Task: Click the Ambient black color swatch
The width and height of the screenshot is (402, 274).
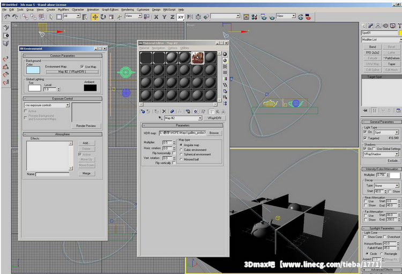Action: [x=90, y=88]
